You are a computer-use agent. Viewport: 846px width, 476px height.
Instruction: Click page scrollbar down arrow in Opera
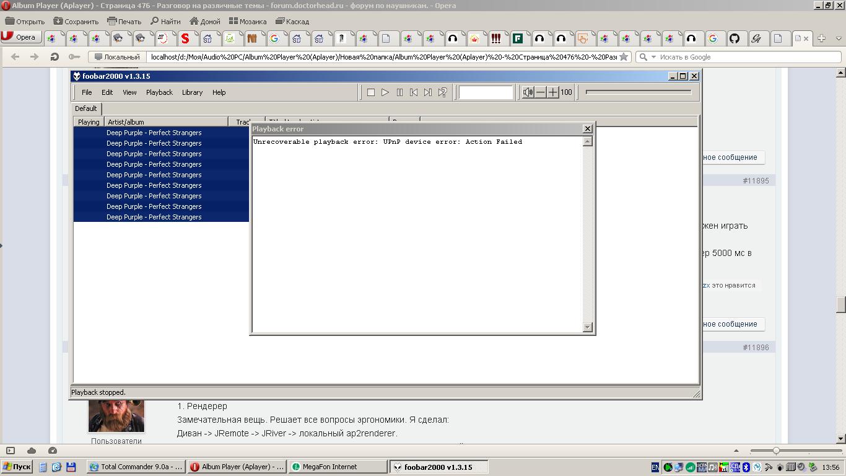tap(841, 438)
